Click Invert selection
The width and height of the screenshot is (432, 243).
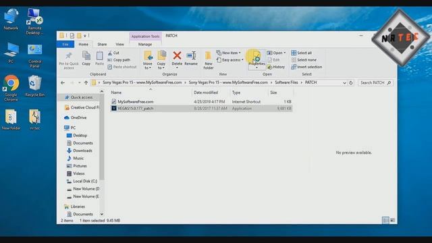(306, 67)
